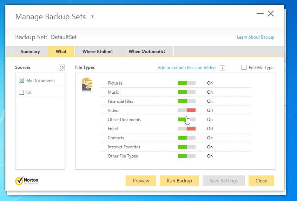Viewport: 297px width, 201px height.
Task: Close the window with the X icon
Action: tap(271, 14)
